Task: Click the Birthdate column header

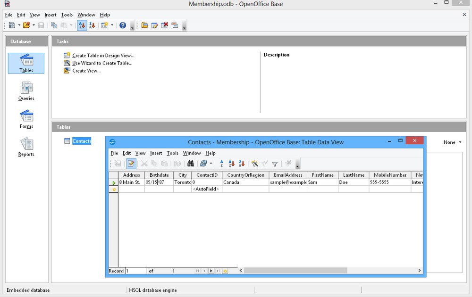Action: (x=159, y=175)
